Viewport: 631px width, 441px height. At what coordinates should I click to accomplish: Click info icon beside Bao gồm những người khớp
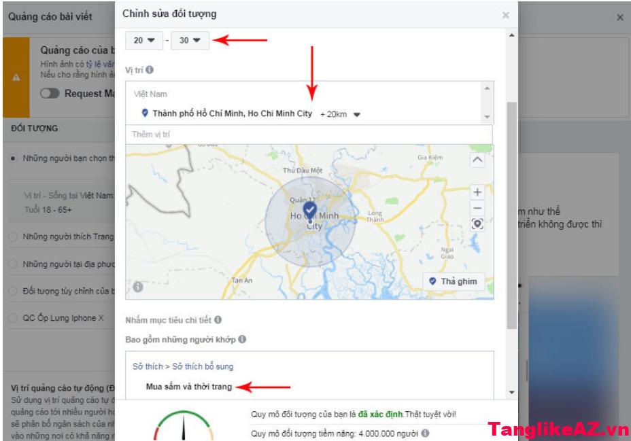click(242, 339)
